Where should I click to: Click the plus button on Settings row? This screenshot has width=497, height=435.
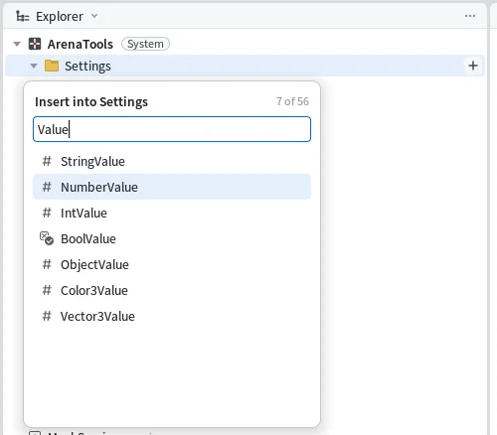[473, 66]
